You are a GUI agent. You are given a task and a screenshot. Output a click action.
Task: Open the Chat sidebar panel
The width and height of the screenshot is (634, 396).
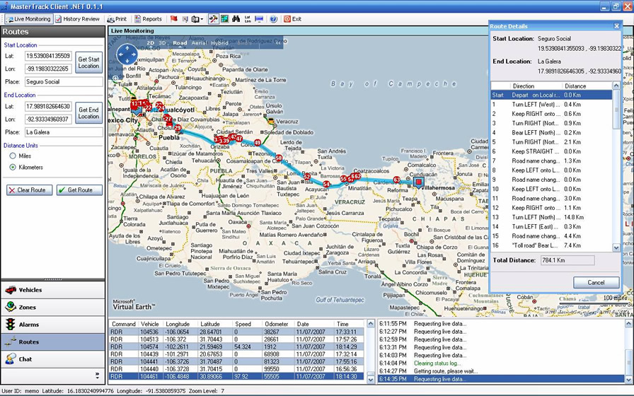(53, 359)
